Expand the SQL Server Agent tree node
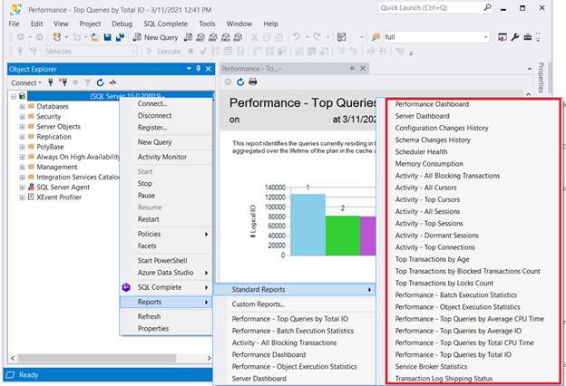566x386 pixels. (x=22, y=188)
